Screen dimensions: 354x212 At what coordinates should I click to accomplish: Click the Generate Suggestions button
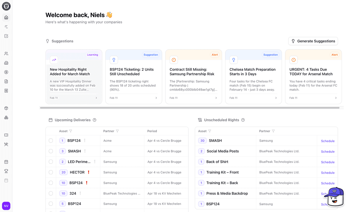(x=313, y=41)
